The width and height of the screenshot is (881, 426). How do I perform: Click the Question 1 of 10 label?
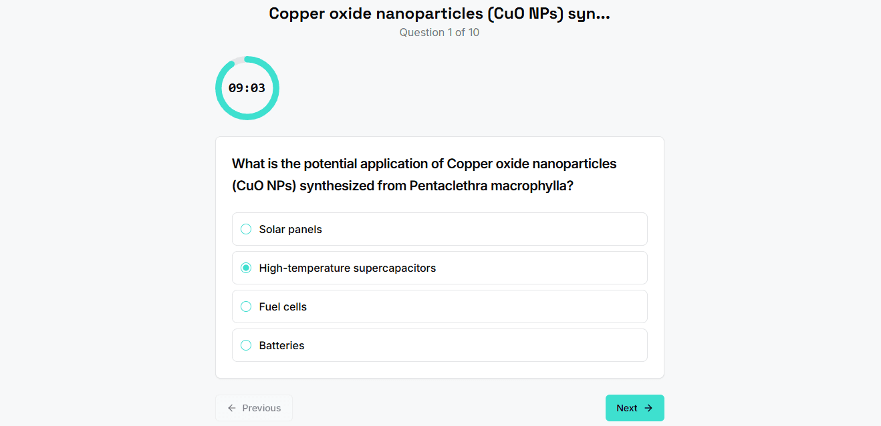(x=439, y=32)
